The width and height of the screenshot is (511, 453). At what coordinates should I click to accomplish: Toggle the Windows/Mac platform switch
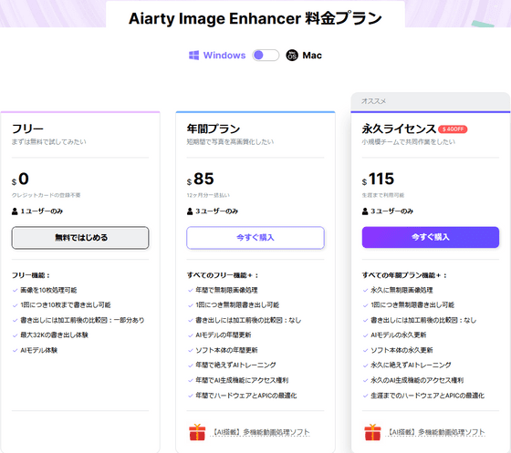point(266,56)
